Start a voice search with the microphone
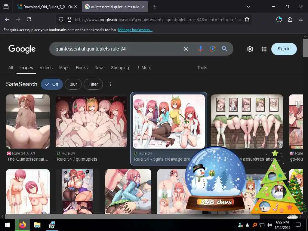This screenshot has width=308, height=231. [x=200, y=49]
